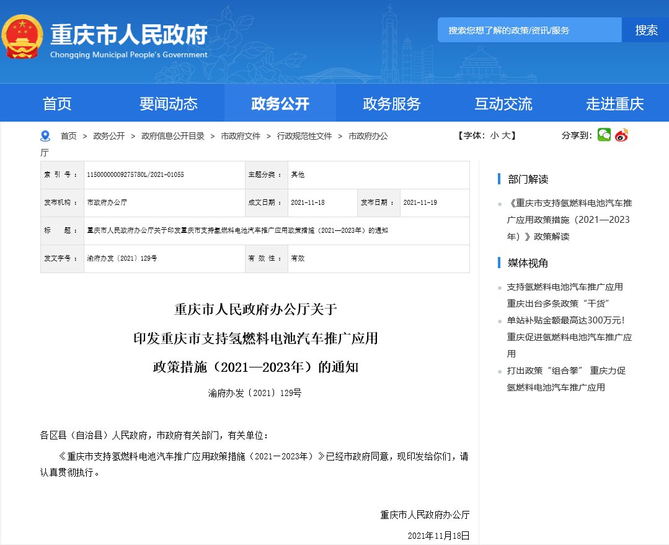Open the 市政府办公厅 breadcrumb link
Screen dimensions: 669x545
[368, 136]
